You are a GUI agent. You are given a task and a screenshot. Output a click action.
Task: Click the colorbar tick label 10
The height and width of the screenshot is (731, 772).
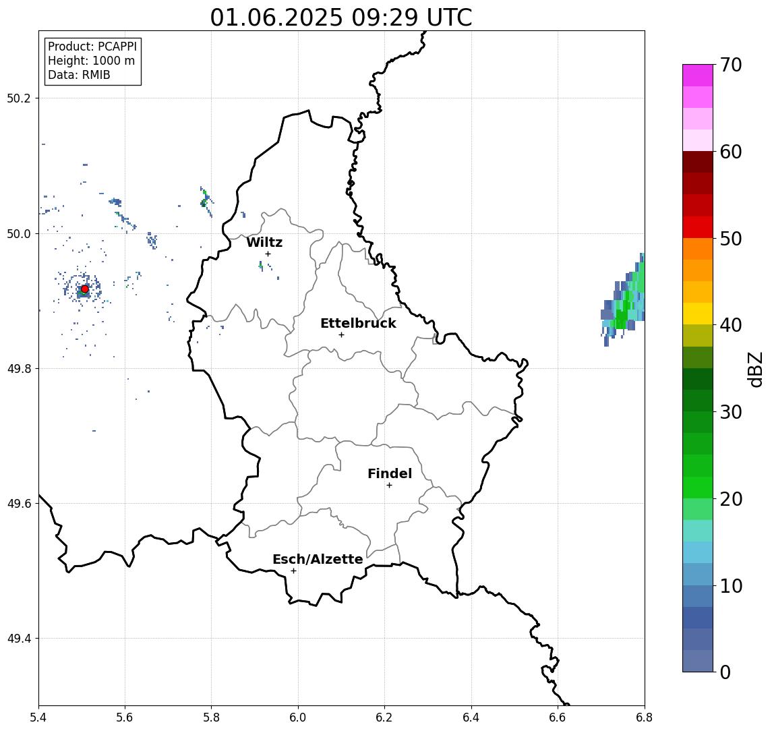coord(731,586)
